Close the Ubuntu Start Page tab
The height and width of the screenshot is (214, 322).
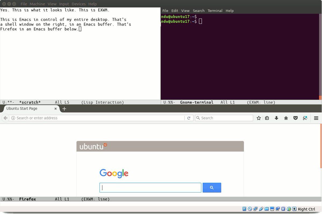pyautogui.click(x=56, y=109)
